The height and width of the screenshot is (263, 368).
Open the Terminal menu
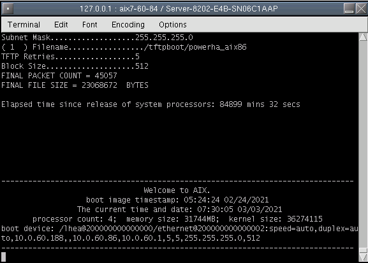[24, 25]
